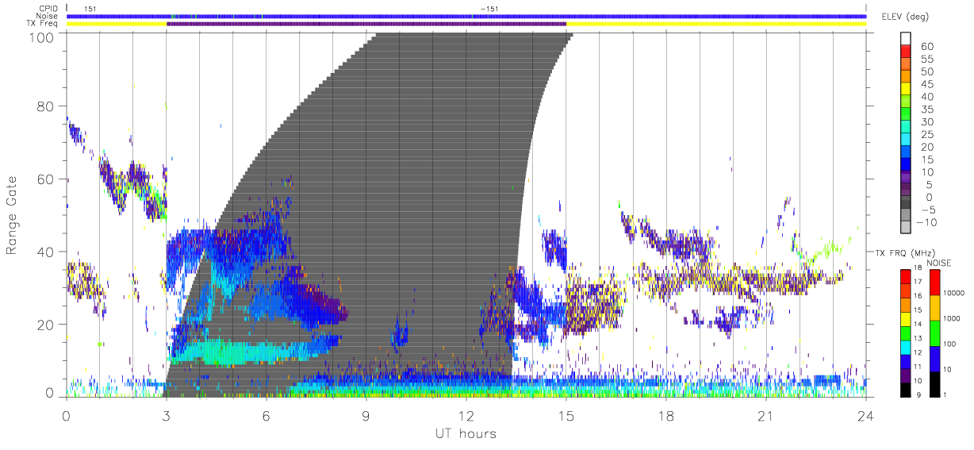
Task: Click the UT hours tick label 6
Action: point(267,415)
